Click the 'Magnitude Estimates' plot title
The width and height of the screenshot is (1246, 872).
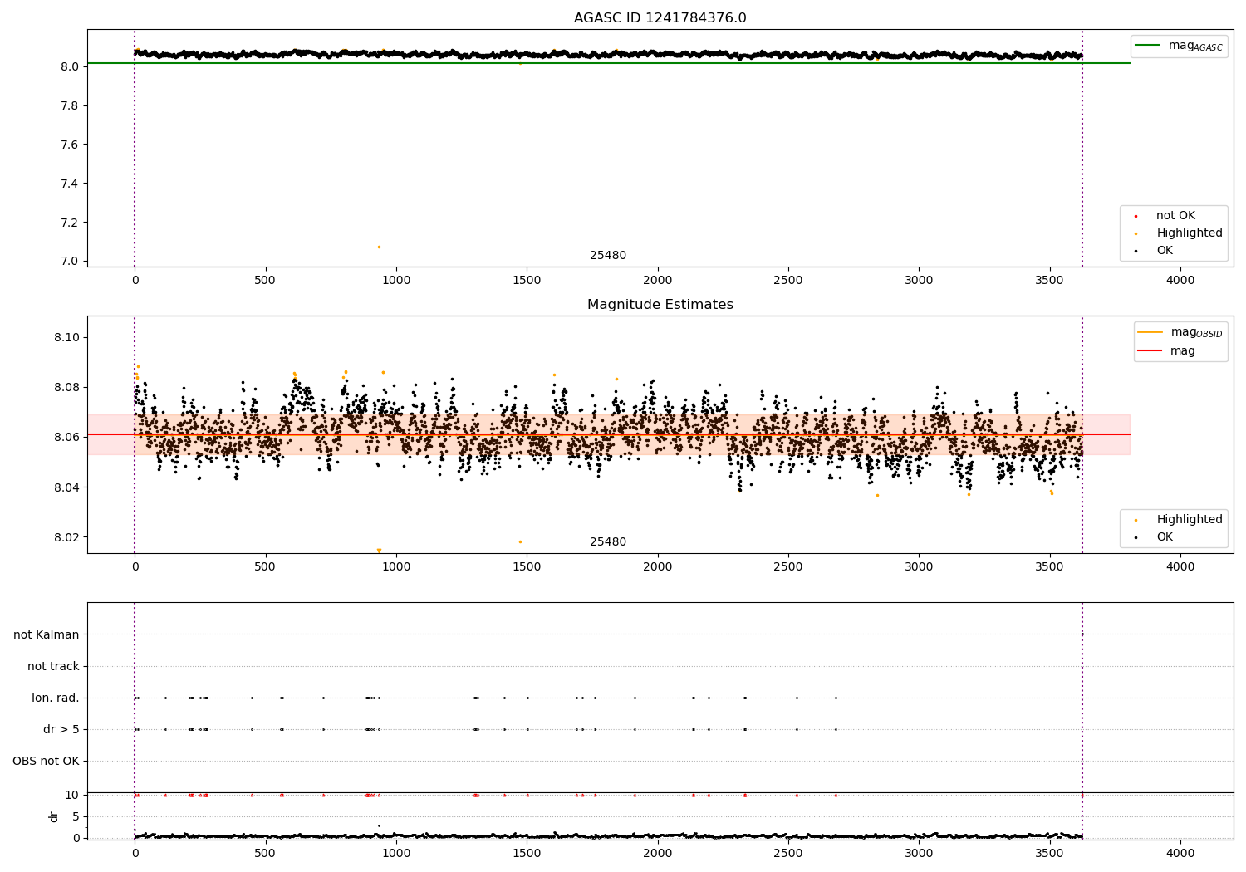point(660,305)
